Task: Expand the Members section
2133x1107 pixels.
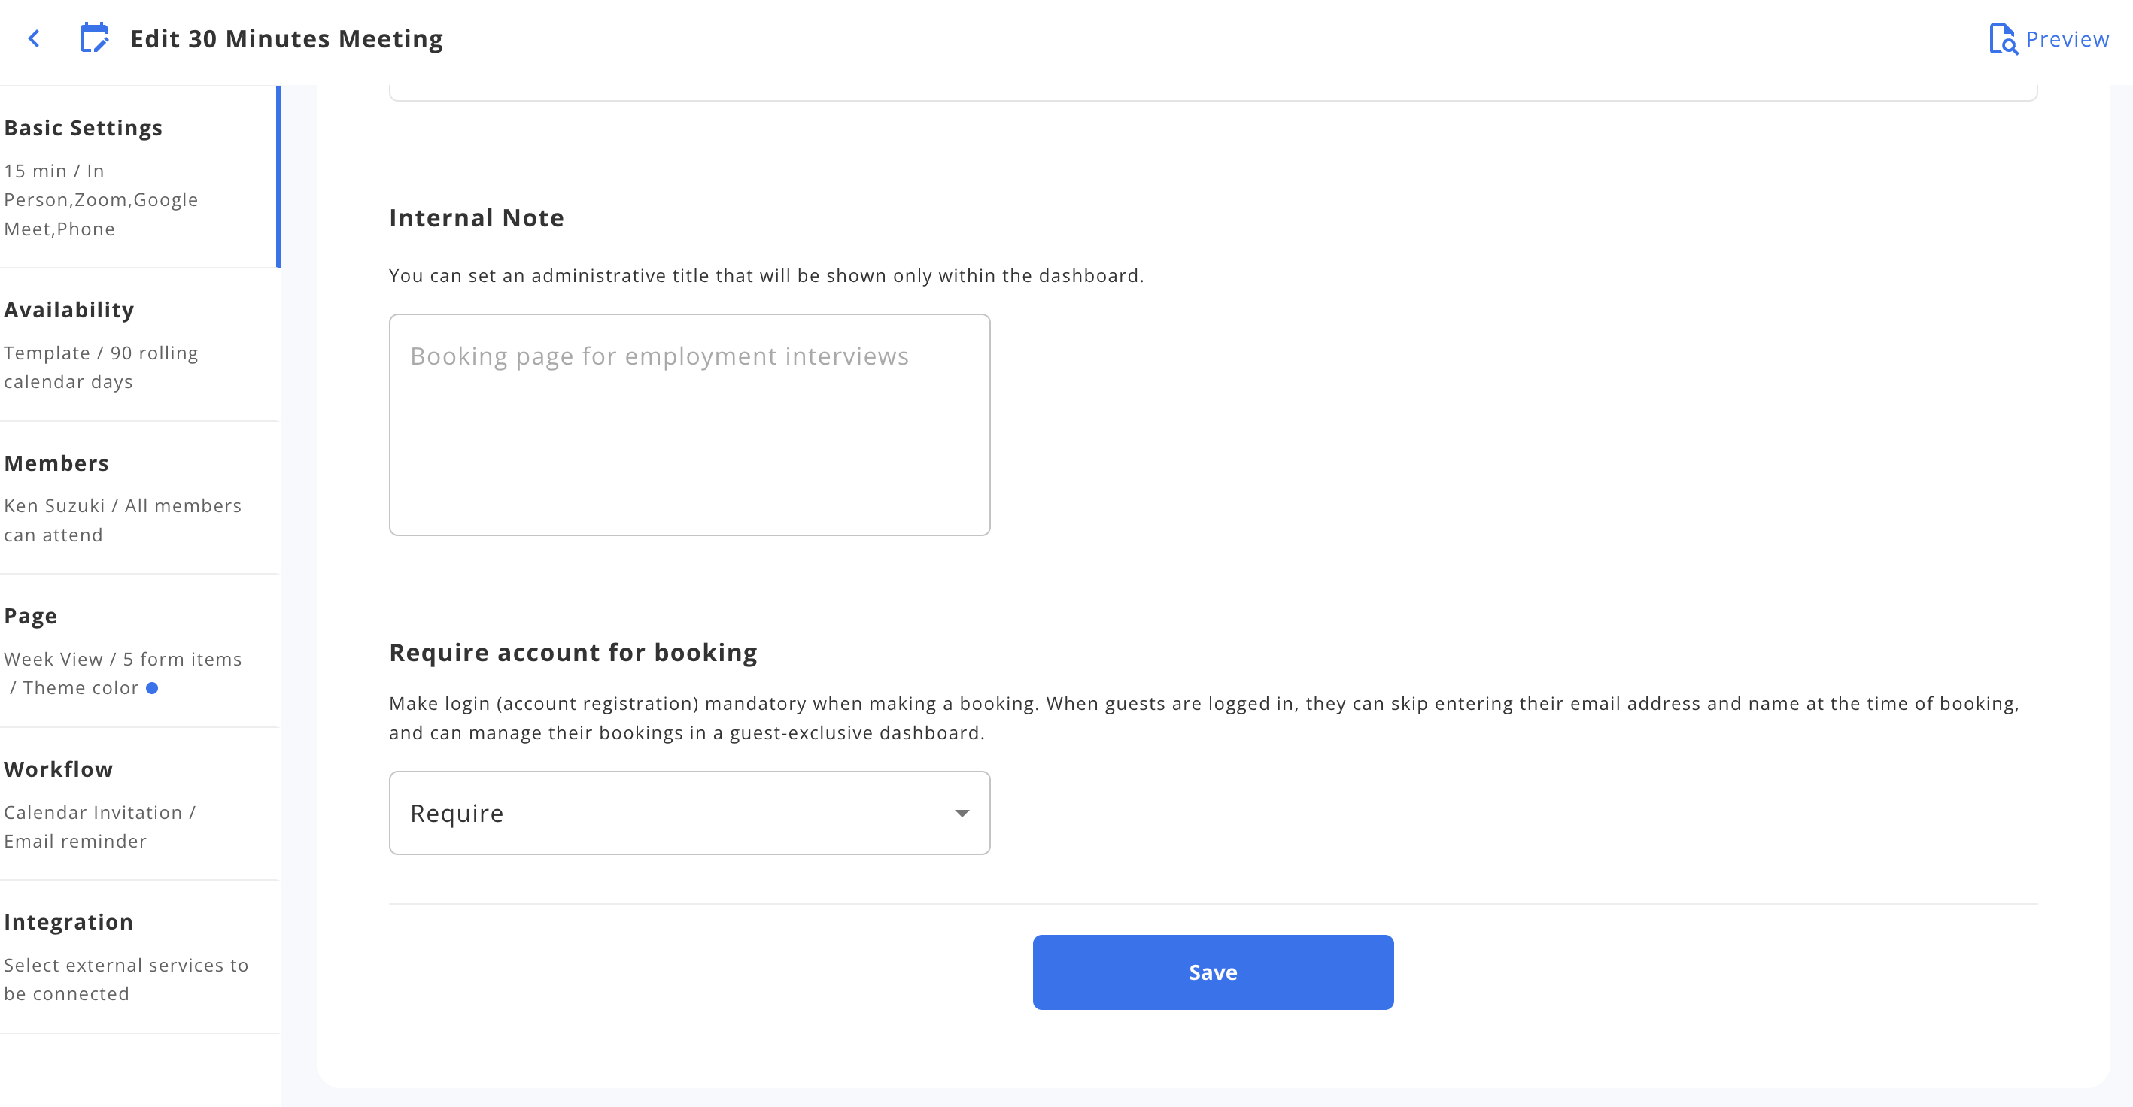Action: pyautogui.click(x=56, y=463)
